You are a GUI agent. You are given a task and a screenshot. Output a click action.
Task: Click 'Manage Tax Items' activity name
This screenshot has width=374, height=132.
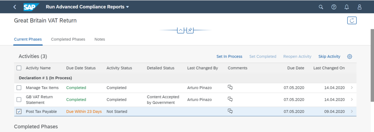click(x=42, y=88)
